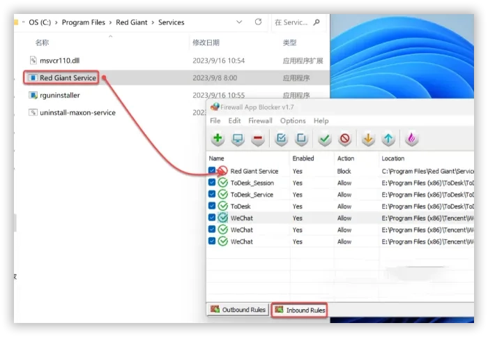Click the rguninstaller file icon
The width and height of the screenshot is (488, 337).
[x=33, y=95]
